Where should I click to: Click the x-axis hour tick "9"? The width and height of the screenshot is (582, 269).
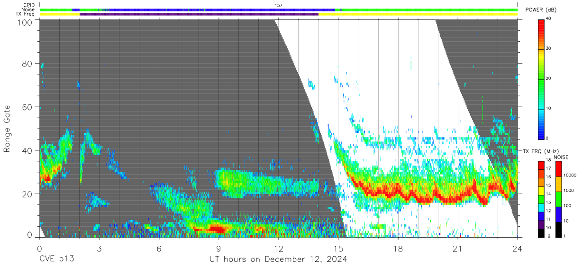coord(218,248)
